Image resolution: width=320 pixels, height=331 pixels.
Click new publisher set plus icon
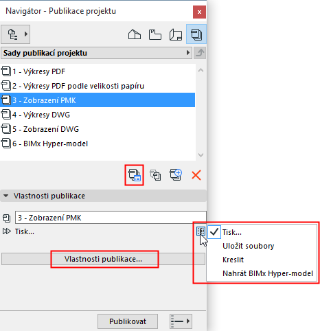[x=176, y=175]
